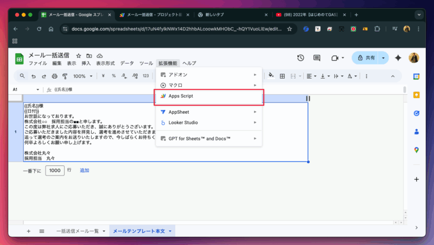Image resolution: width=434 pixels, height=245 pixels.
Task: Click the borders grid icon
Action: [x=282, y=76]
